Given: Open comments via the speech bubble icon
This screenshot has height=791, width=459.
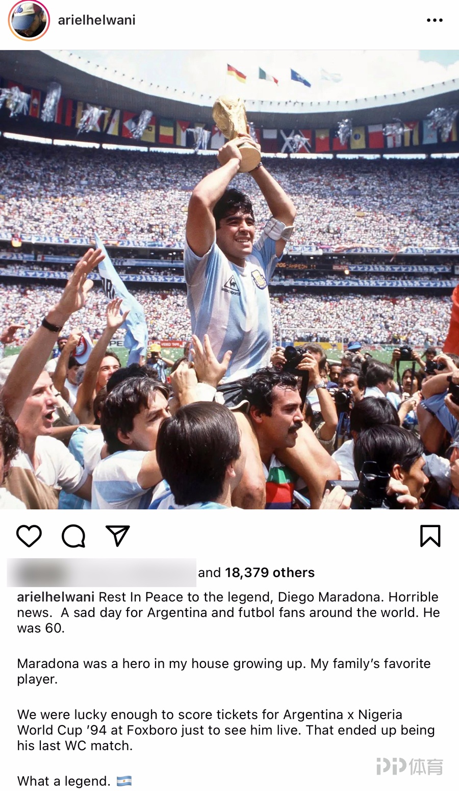Looking at the screenshot, I should 73,536.
